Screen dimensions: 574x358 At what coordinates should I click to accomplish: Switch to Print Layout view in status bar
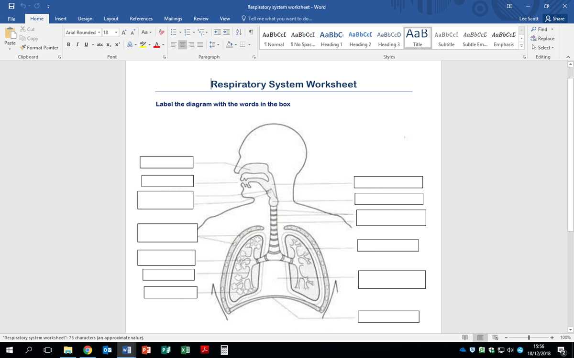(480, 337)
